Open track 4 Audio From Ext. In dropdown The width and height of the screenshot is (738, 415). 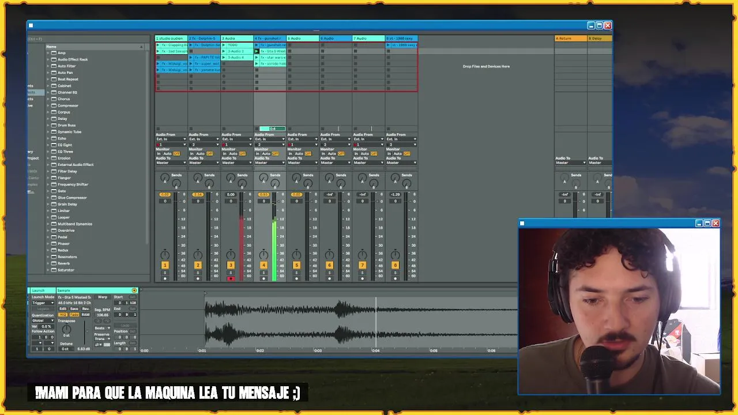click(x=270, y=139)
